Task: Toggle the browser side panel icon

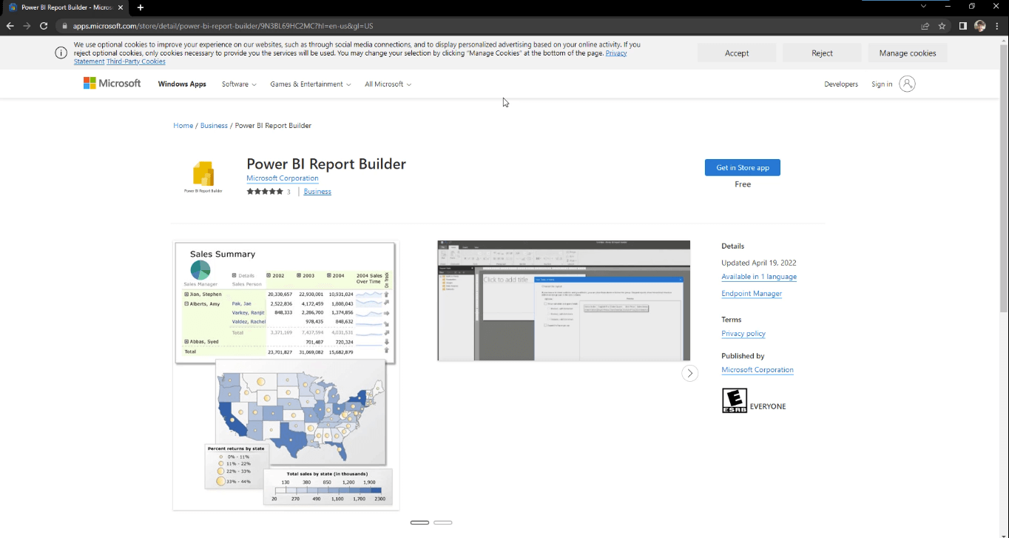Action: point(963,26)
